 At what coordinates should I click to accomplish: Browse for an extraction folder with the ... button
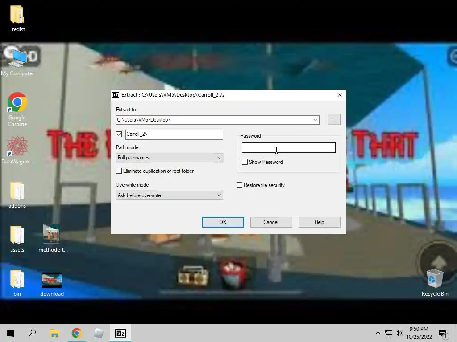[334, 119]
